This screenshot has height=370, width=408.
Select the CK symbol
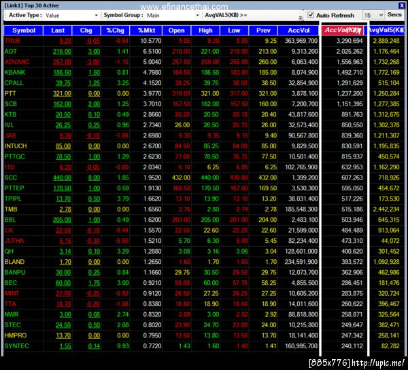point(9,231)
